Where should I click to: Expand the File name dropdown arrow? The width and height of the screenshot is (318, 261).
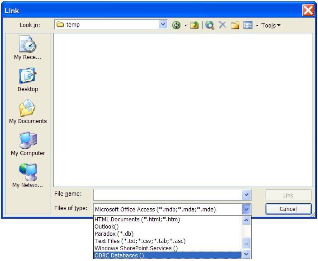[246, 195]
